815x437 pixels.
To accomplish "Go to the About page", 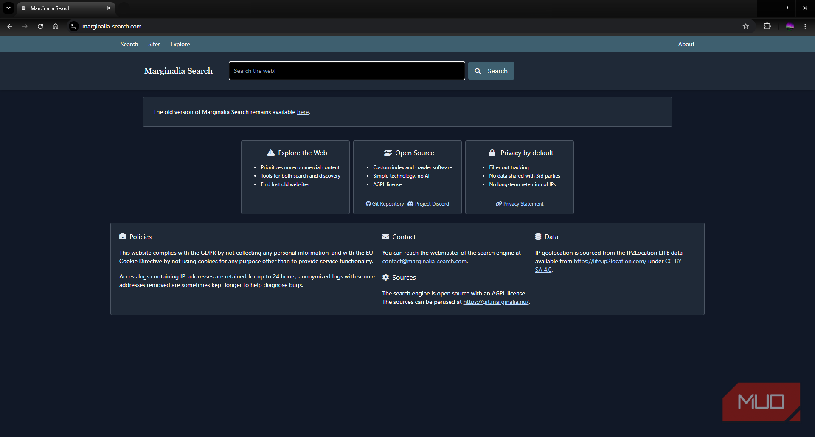I will click(686, 44).
